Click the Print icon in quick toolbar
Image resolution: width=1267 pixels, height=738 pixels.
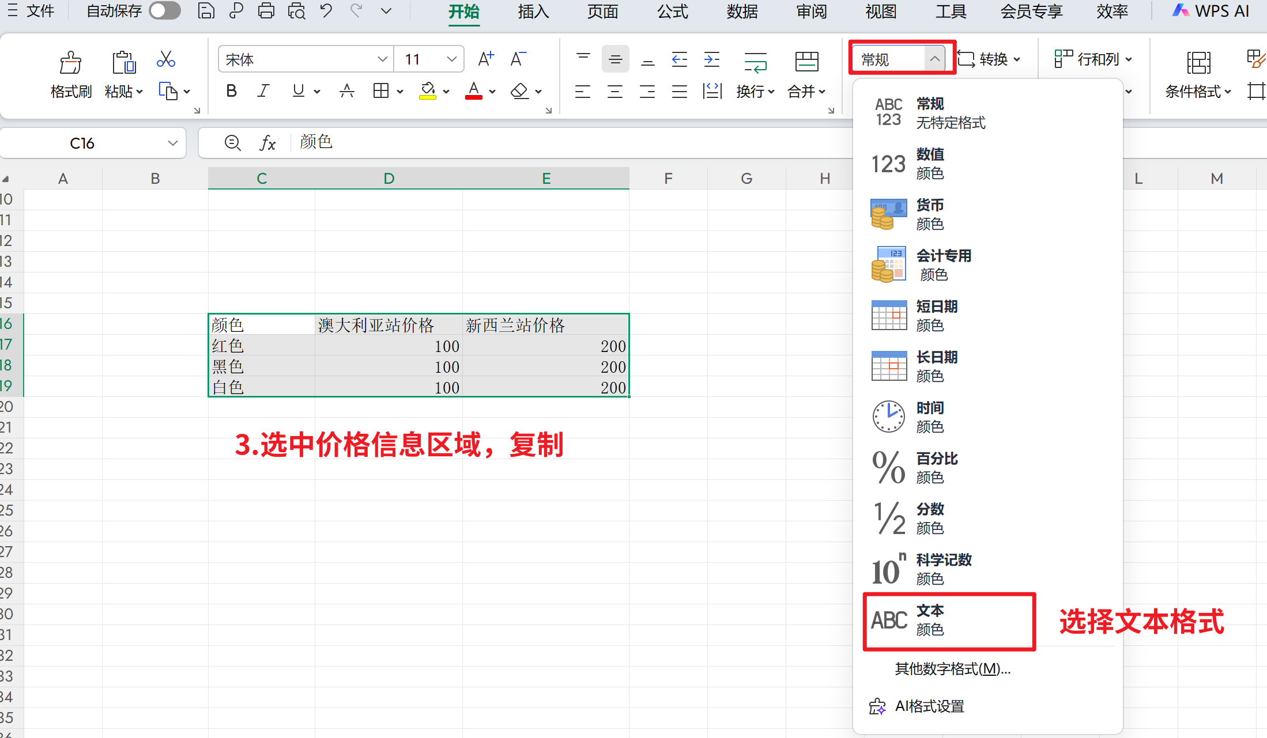point(266,11)
